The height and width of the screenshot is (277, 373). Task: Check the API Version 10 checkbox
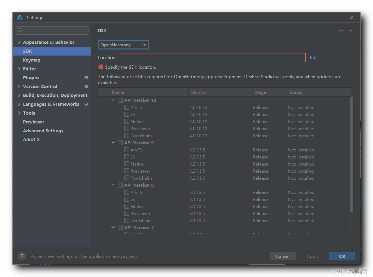120,100
